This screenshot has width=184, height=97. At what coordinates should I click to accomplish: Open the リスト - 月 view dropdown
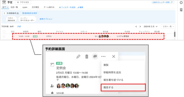point(168,27)
